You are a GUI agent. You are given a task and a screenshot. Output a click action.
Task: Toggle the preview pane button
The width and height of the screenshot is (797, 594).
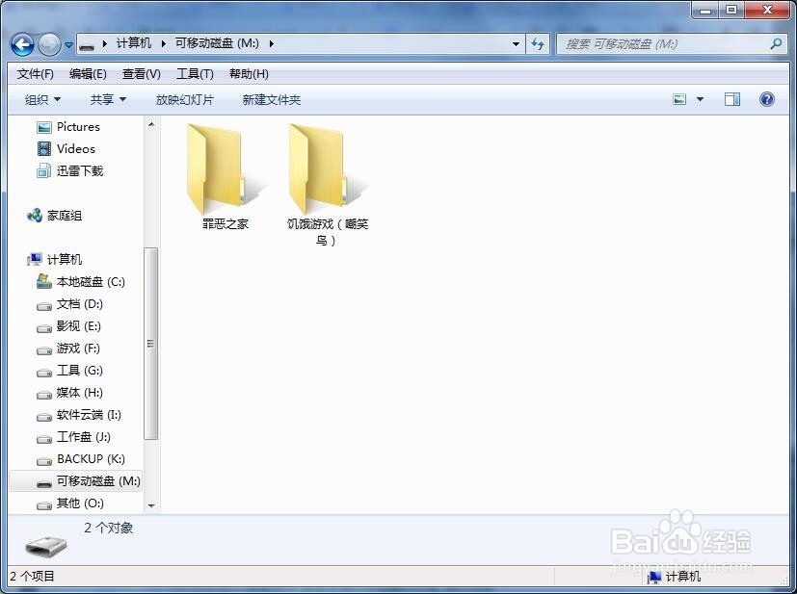pos(731,99)
